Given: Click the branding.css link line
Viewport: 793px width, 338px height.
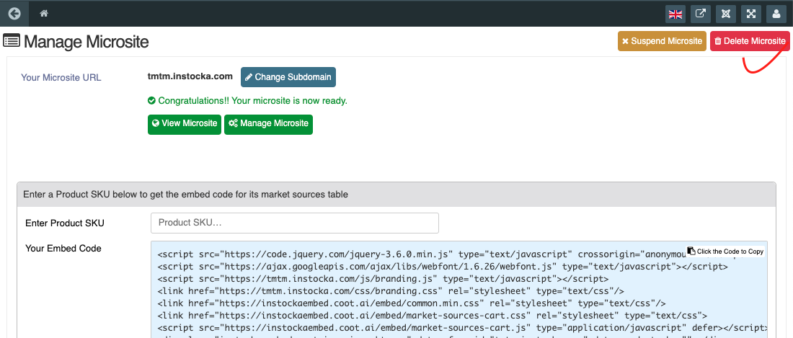Looking at the screenshot, I should point(391,292).
